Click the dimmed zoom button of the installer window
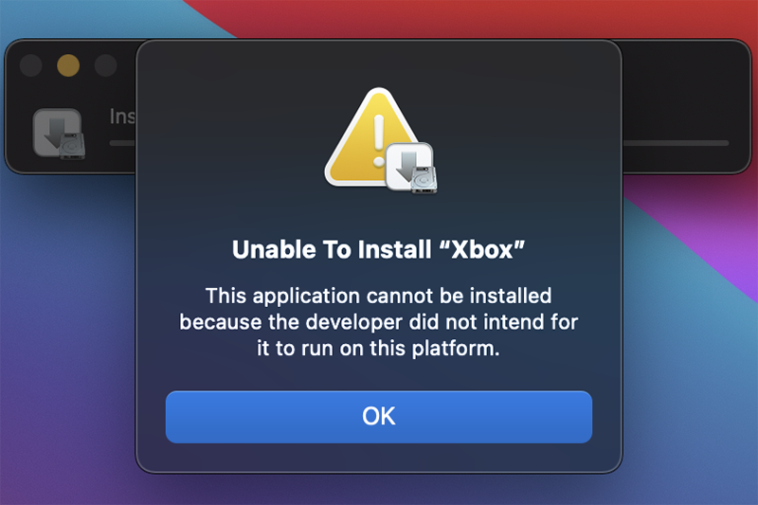The height and width of the screenshot is (505, 758). pos(105,65)
